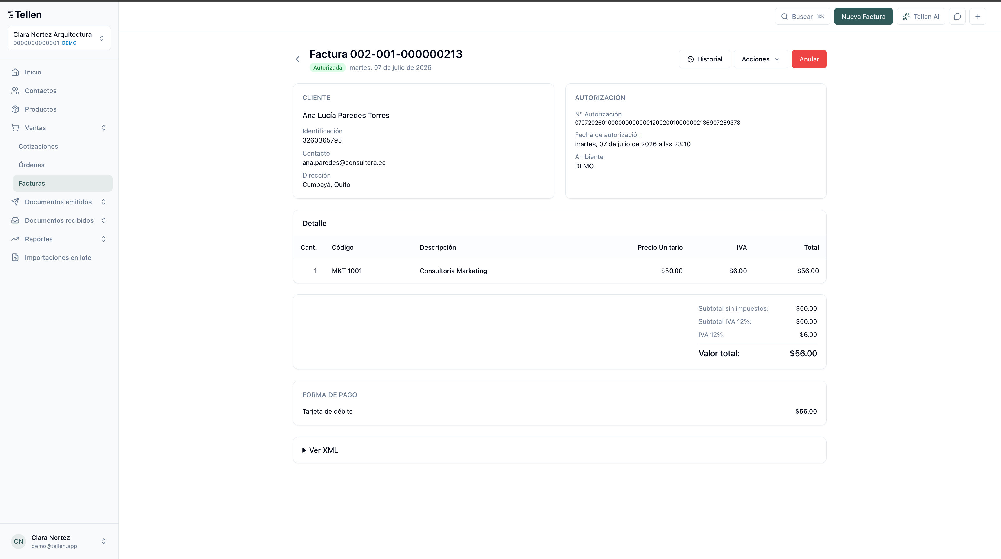Expand Reportes chevron
This screenshot has height=559, width=1001.
click(104, 239)
